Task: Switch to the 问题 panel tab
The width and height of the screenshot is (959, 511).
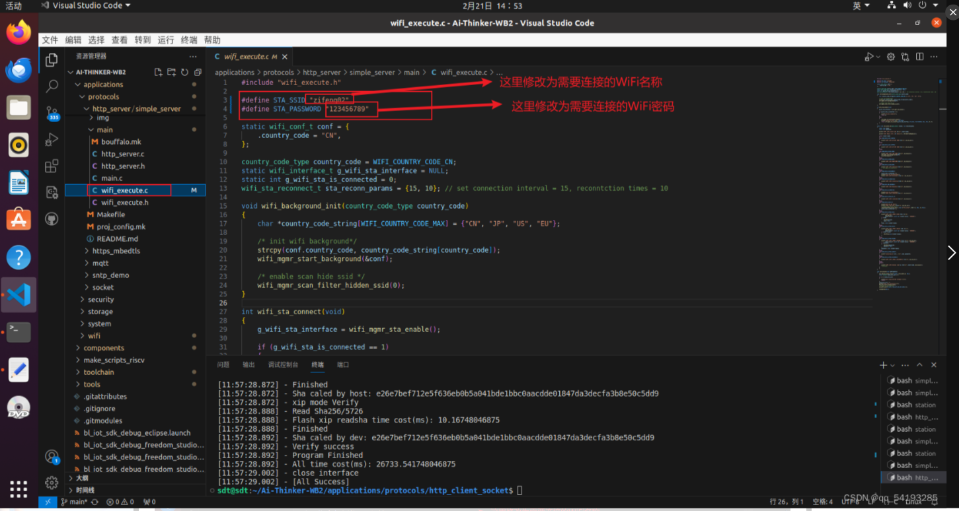Action: click(x=223, y=365)
